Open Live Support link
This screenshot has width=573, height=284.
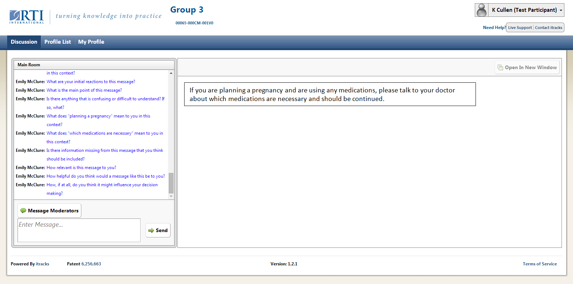point(520,28)
